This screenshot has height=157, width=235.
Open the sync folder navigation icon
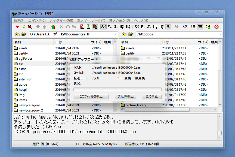208,27
